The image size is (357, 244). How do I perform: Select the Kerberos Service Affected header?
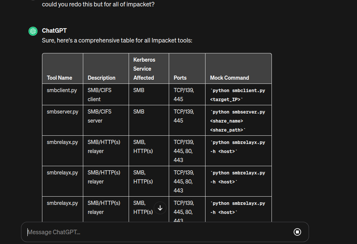[144, 69]
